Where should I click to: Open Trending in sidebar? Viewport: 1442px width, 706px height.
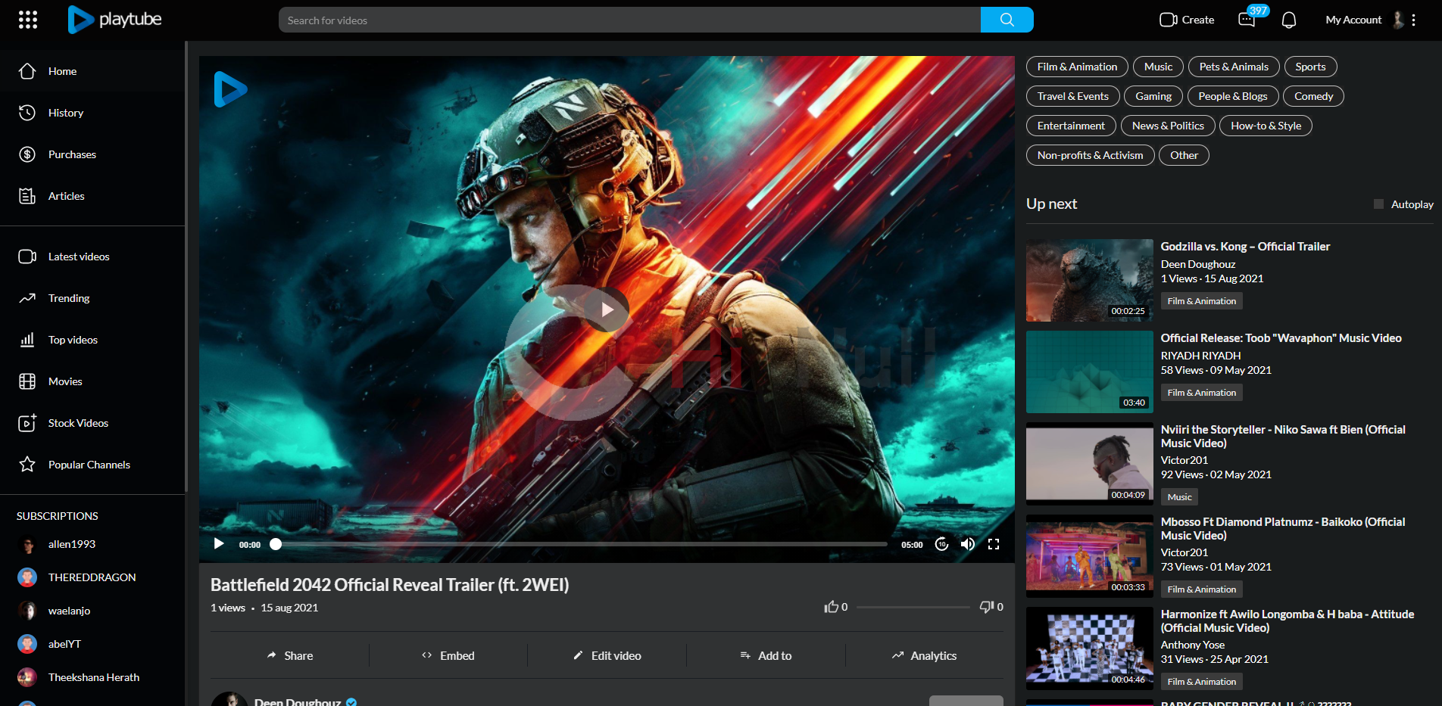92,298
